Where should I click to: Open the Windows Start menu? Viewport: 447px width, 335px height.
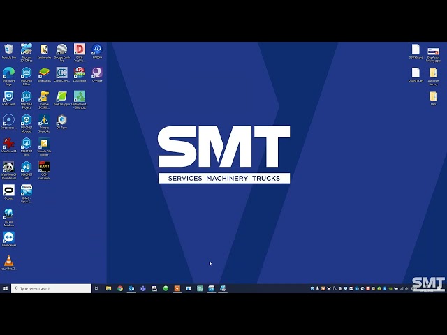pyautogui.click(x=6, y=288)
